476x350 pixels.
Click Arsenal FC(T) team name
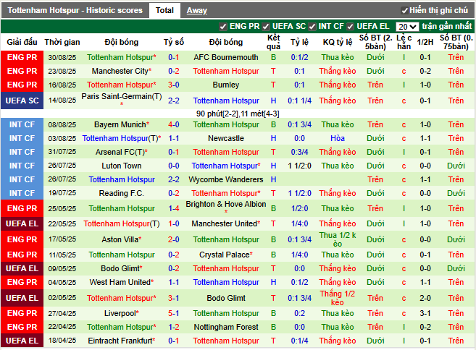click(x=120, y=152)
